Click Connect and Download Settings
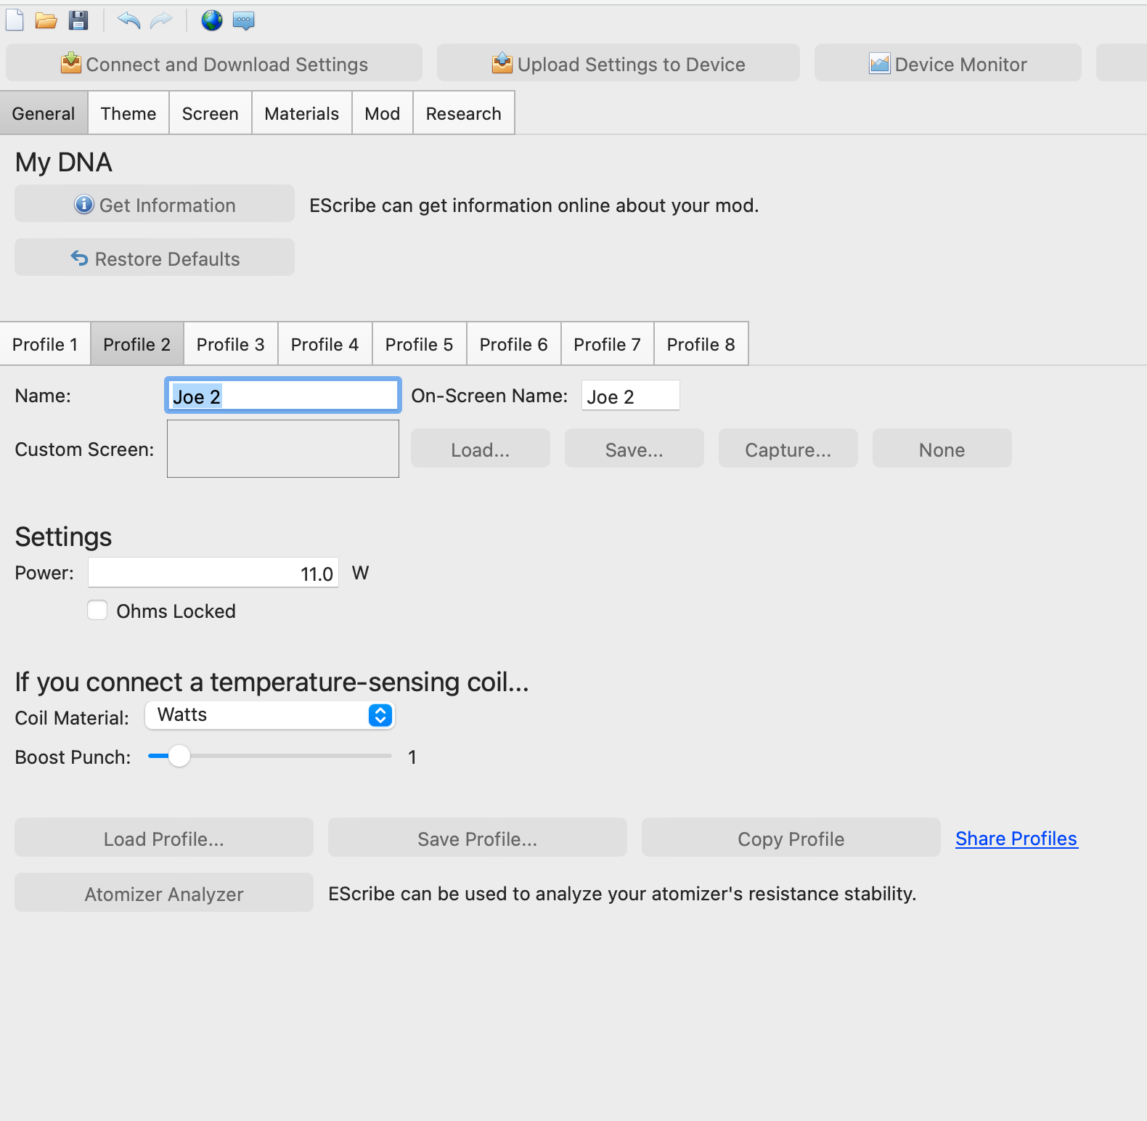1147x1121 pixels. pos(214,64)
